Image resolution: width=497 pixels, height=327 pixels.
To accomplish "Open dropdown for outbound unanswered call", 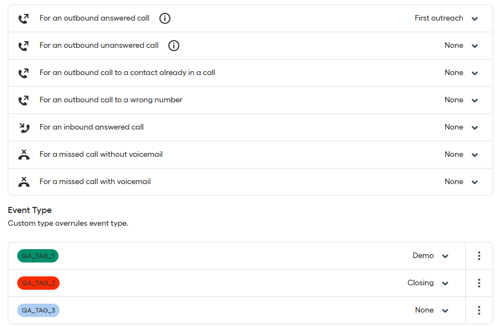I will [475, 46].
